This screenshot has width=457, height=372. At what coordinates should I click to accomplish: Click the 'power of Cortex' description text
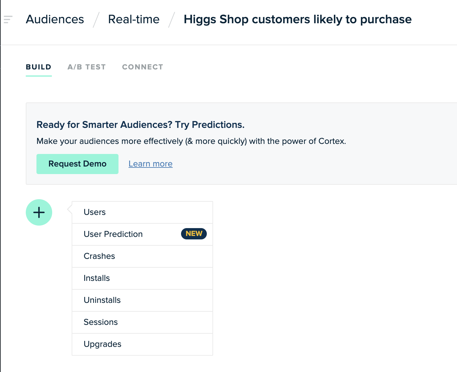pos(191,141)
